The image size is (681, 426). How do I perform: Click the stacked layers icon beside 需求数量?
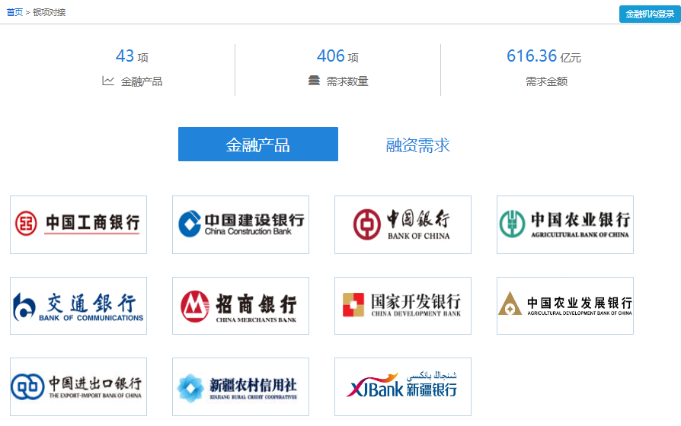[314, 81]
